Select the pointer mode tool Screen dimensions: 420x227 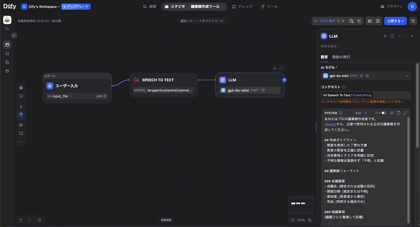point(21,106)
